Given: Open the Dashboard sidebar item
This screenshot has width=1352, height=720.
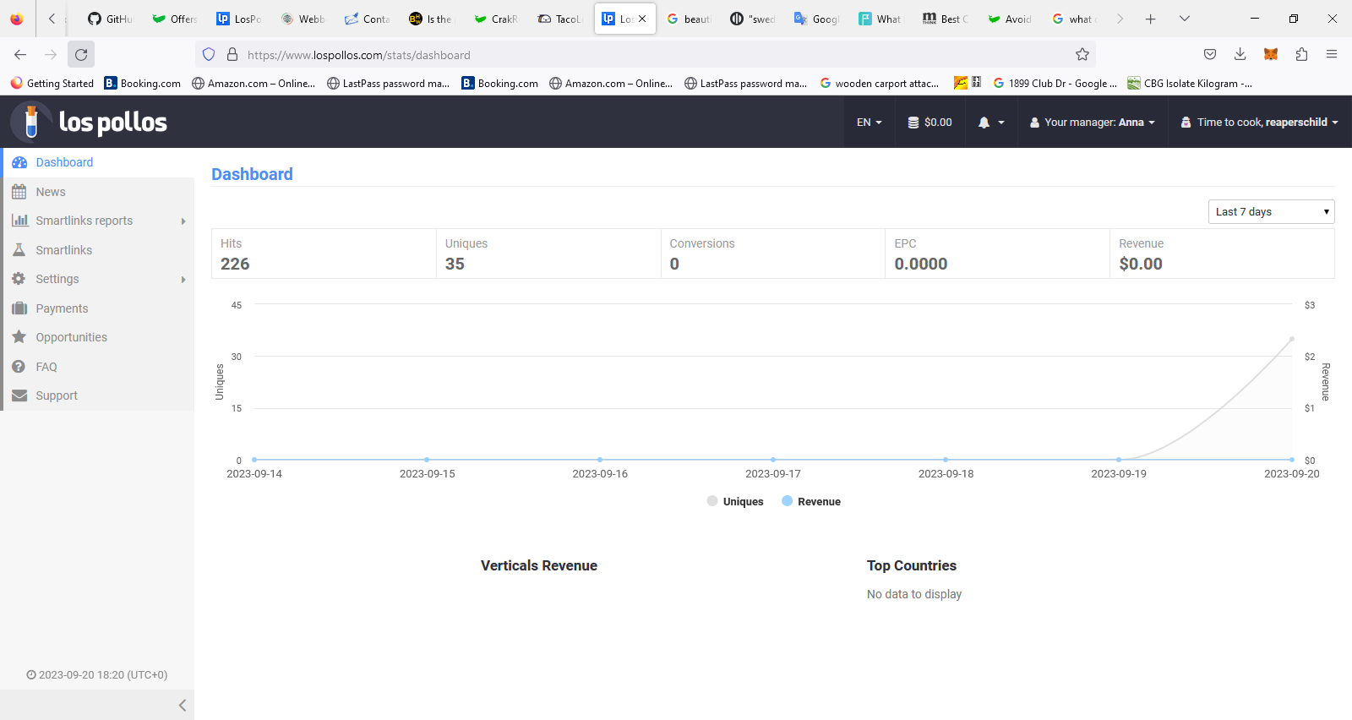Looking at the screenshot, I should coord(99,162).
